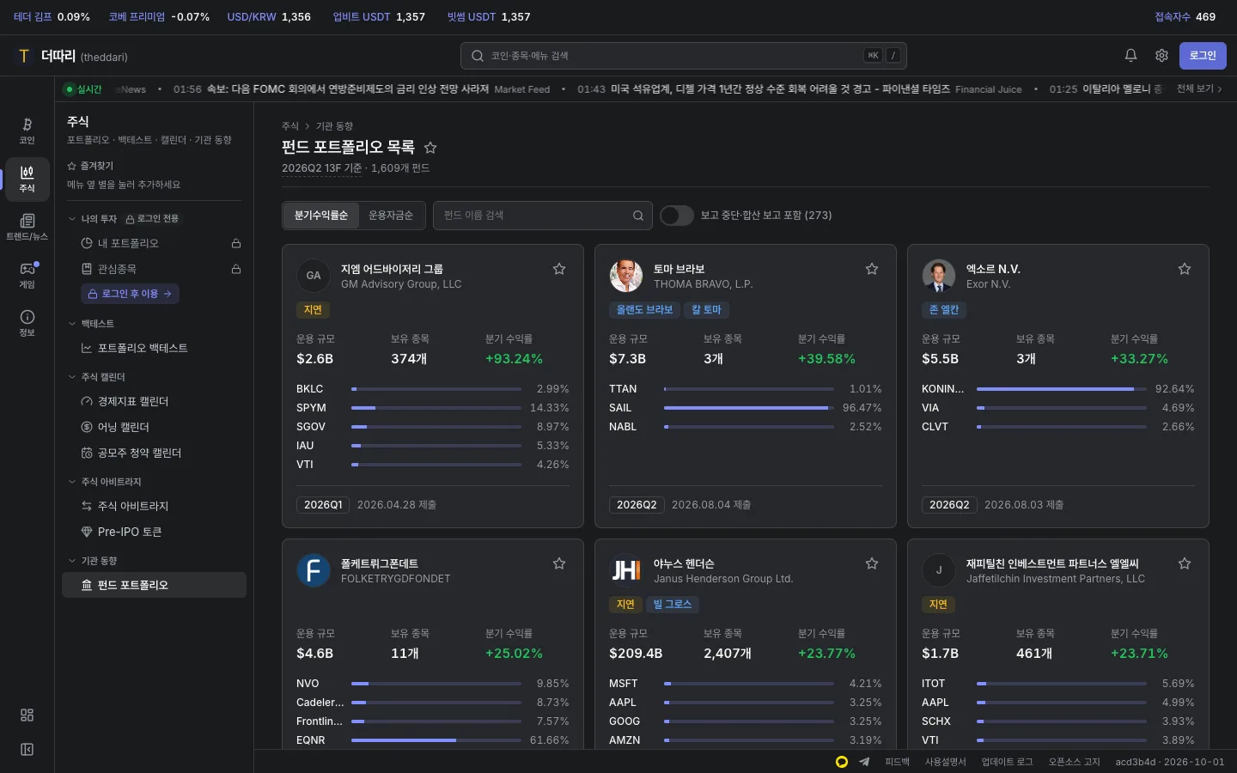Click the lock icon beside 내 포트폴리오
The height and width of the screenshot is (773, 1237).
point(236,244)
